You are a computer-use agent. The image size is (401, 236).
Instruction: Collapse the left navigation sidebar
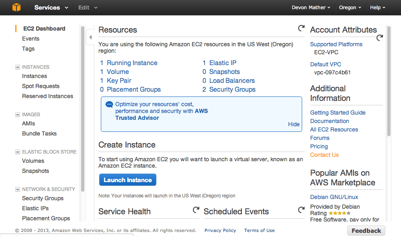coord(90,37)
